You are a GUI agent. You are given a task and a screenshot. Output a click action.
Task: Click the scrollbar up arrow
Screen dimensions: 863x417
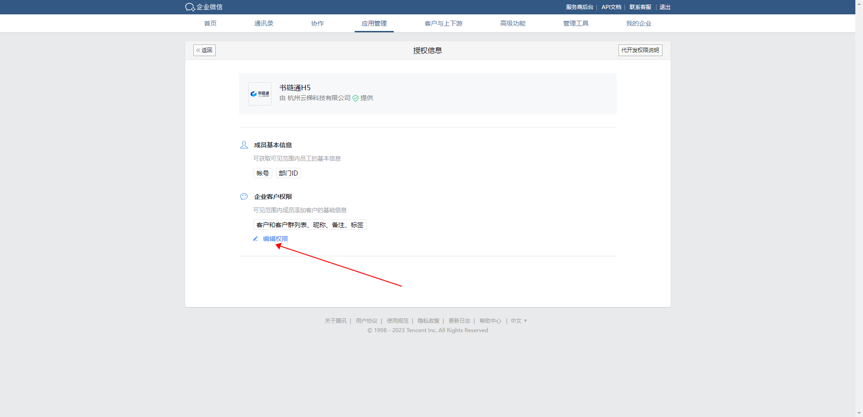coord(859,3)
